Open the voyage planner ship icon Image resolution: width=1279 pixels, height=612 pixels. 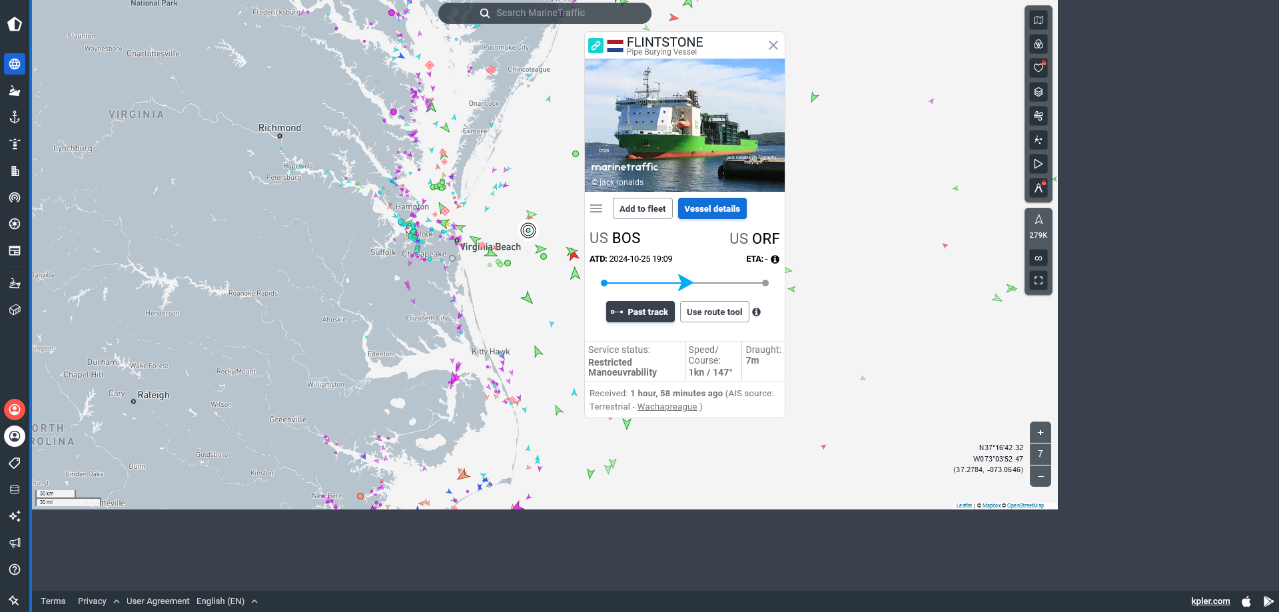coord(15,283)
